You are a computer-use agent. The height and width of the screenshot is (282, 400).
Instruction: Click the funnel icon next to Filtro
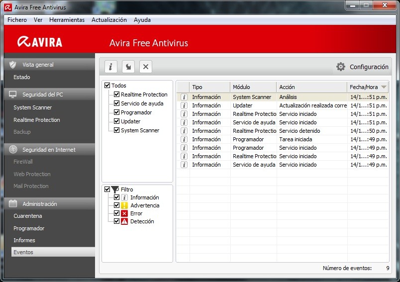115,189
